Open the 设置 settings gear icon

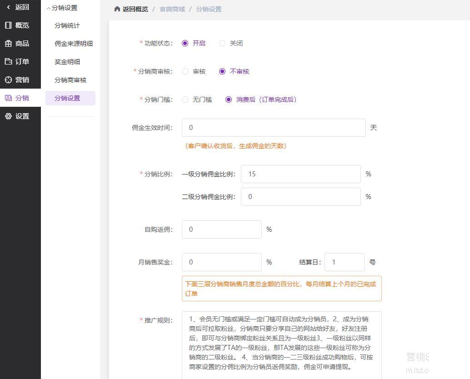[8, 116]
